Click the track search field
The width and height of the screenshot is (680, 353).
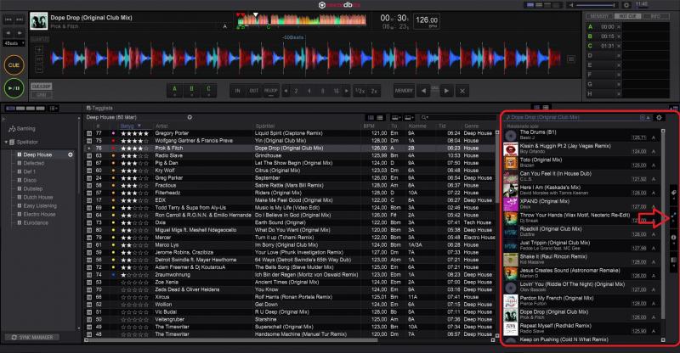(x=458, y=117)
